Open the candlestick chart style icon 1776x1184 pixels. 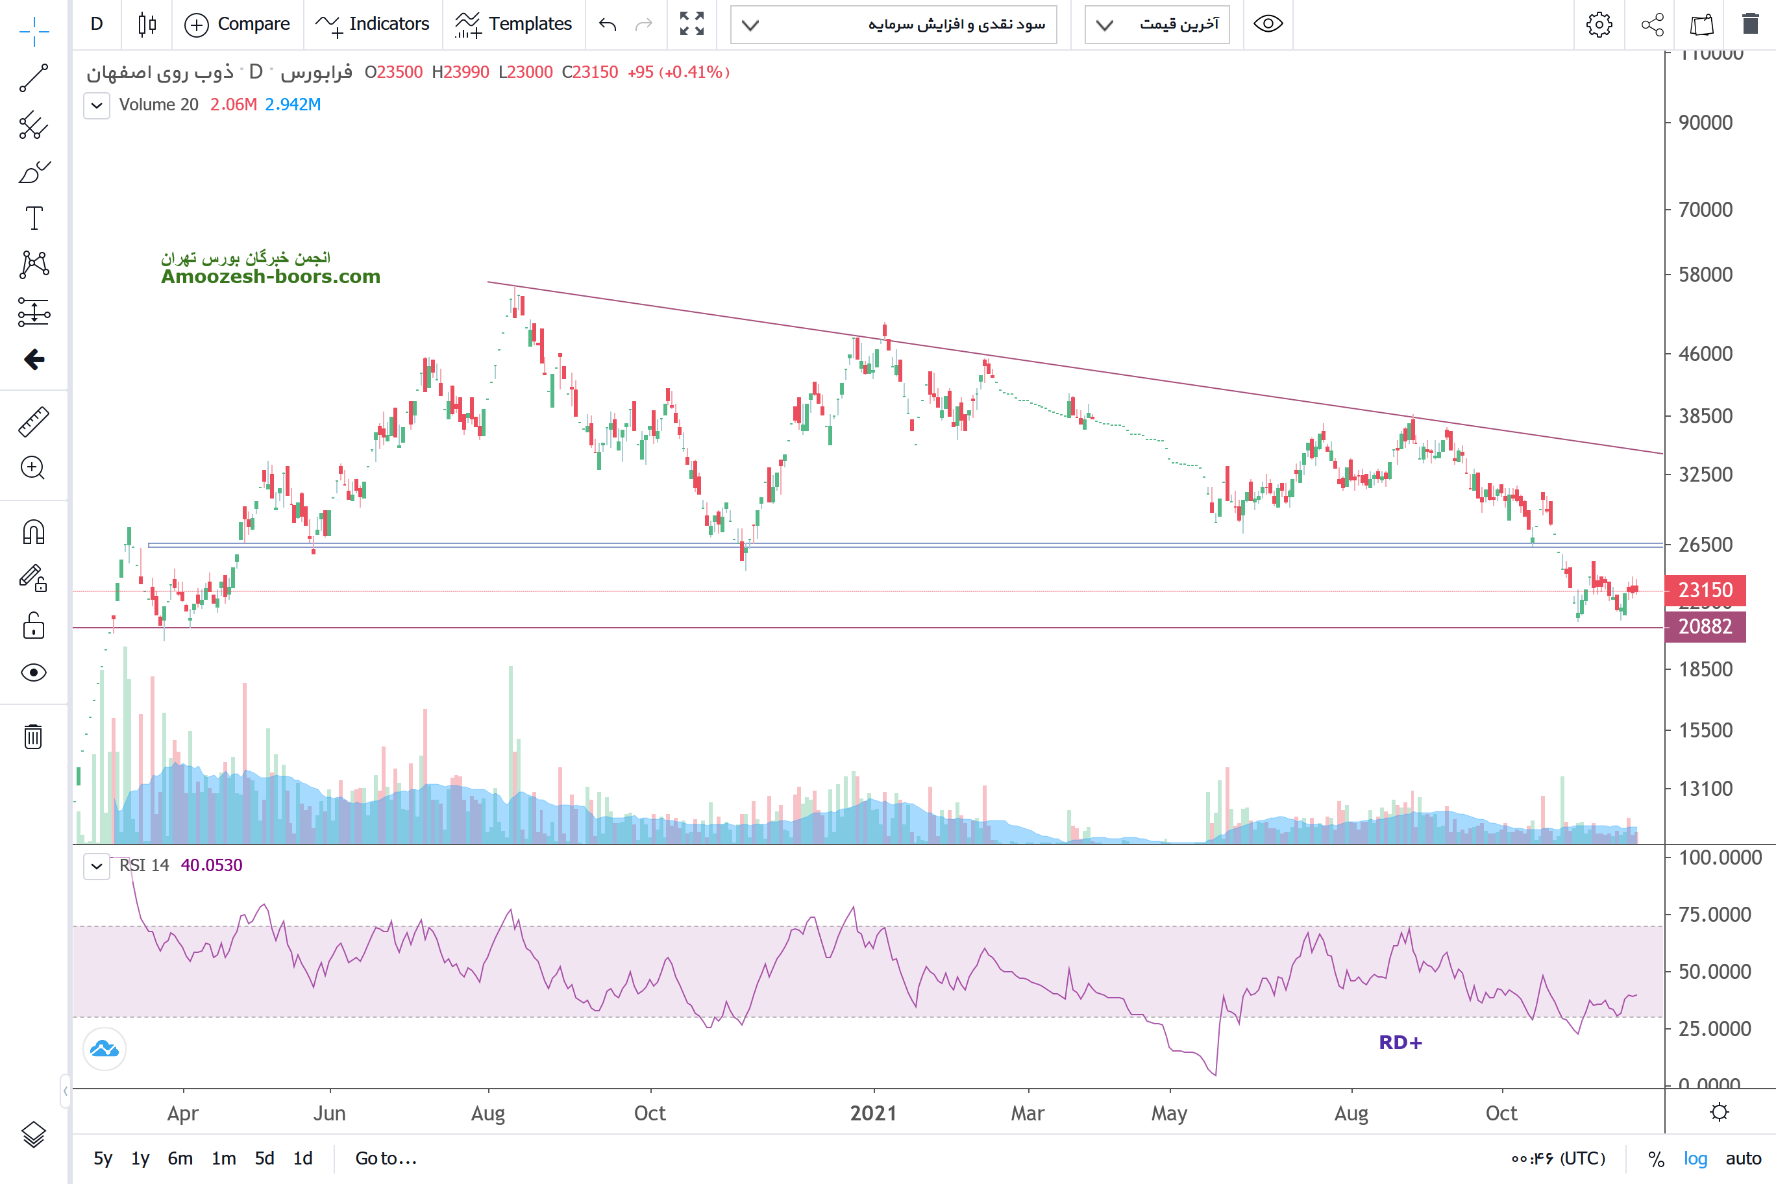pyautogui.click(x=147, y=24)
